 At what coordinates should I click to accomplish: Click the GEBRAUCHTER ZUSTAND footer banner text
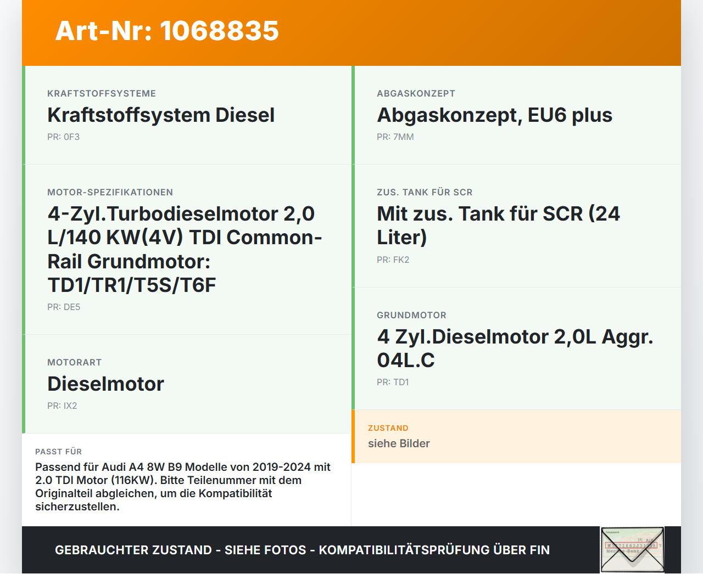302,550
